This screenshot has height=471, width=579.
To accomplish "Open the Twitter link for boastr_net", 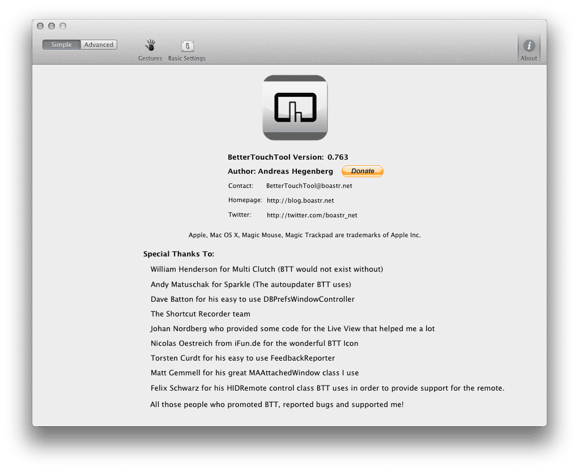I will (311, 215).
